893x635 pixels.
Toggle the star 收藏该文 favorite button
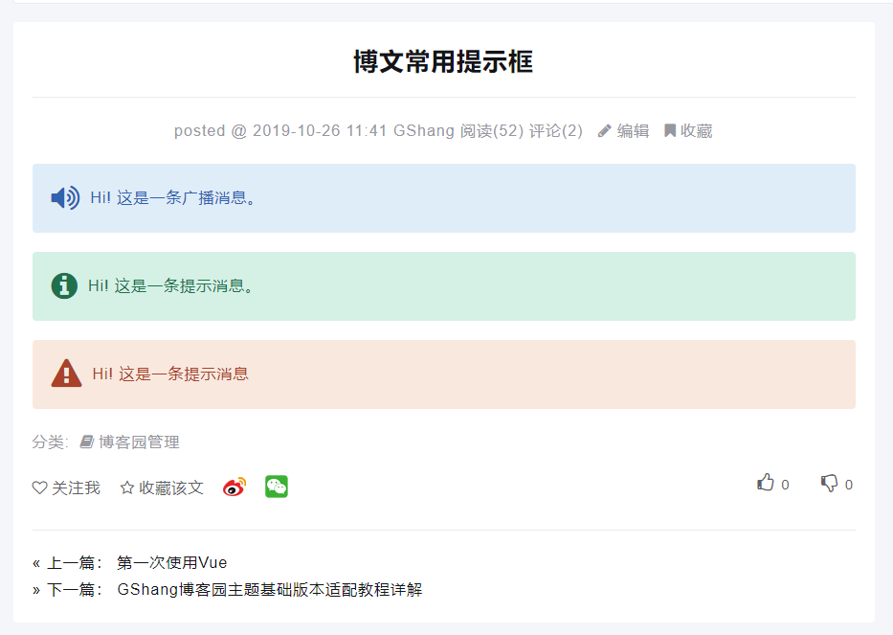click(162, 488)
